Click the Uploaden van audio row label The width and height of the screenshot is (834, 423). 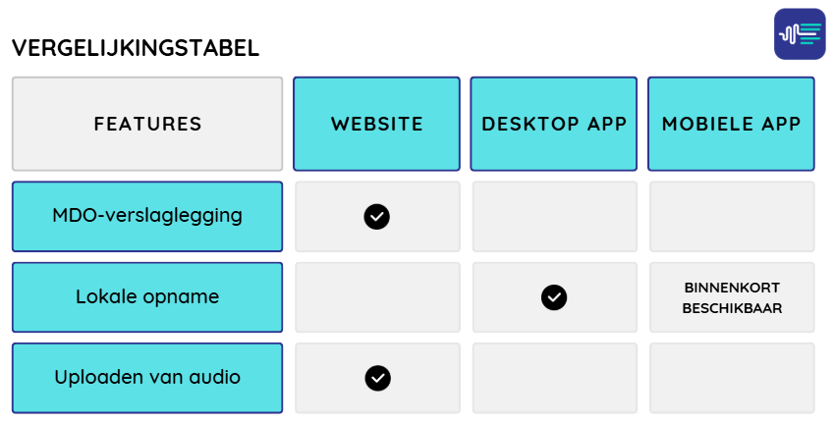click(x=147, y=377)
